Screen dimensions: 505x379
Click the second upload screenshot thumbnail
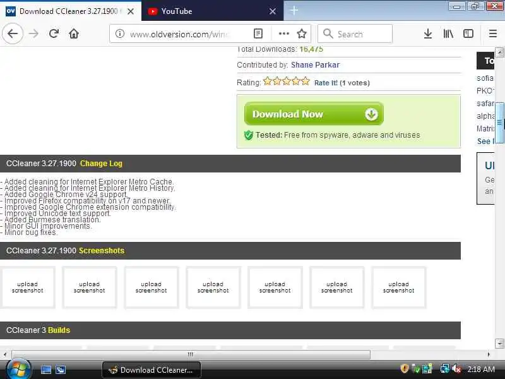tap(89, 287)
